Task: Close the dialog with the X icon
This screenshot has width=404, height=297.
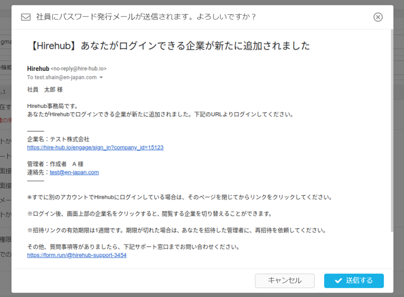Action: point(378,17)
